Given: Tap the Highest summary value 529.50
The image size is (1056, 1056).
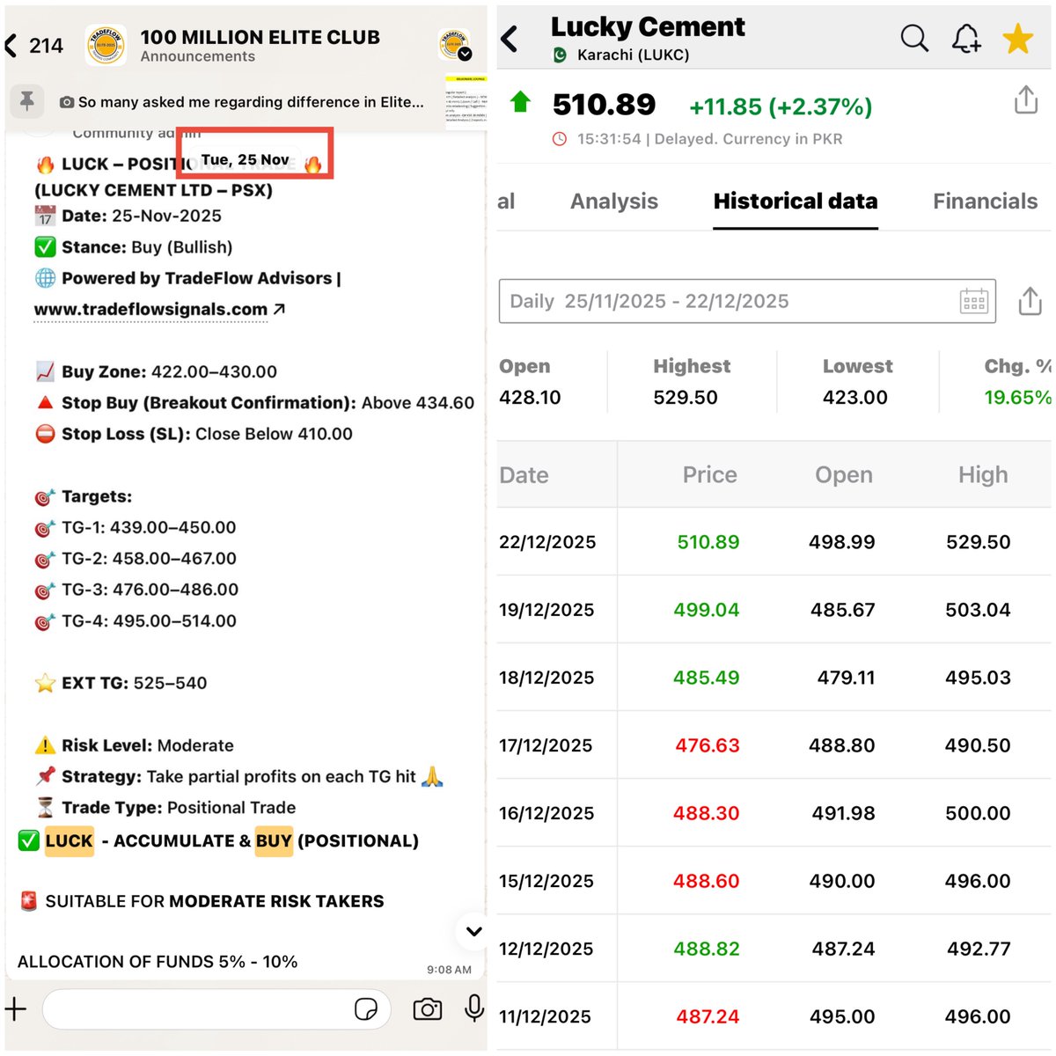Looking at the screenshot, I should click(x=686, y=398).
